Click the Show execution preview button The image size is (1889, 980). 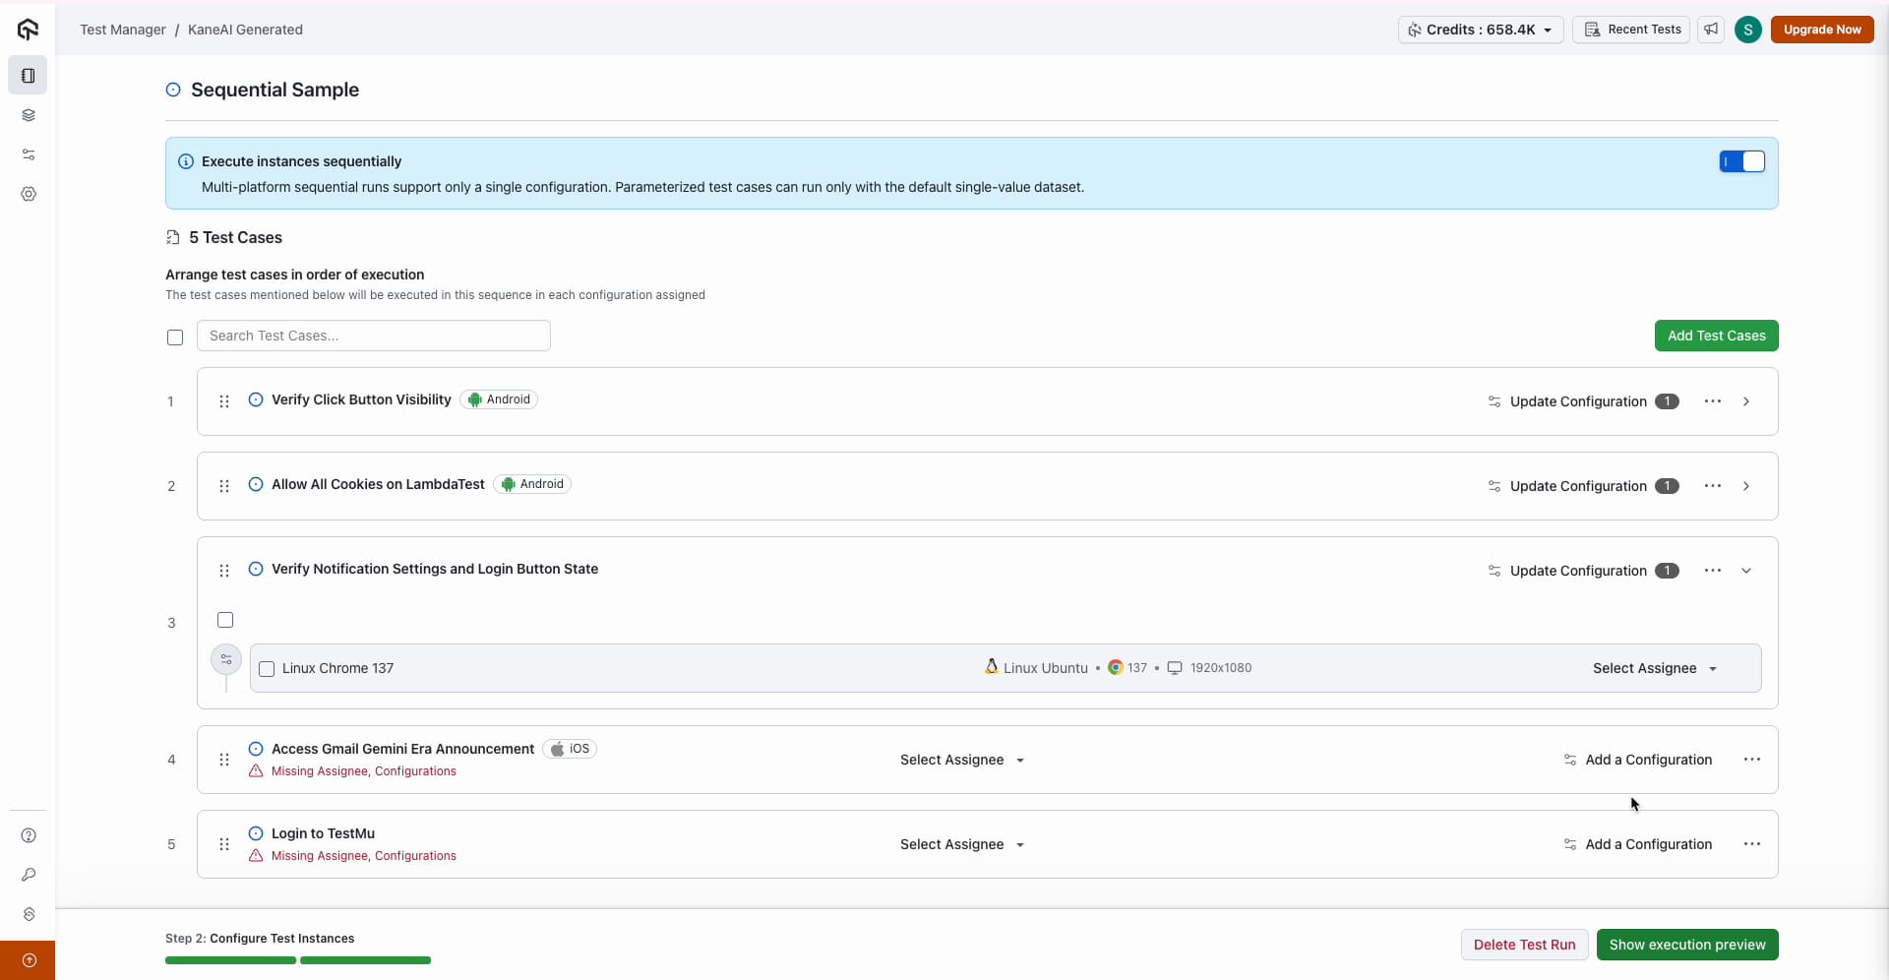1688,945
